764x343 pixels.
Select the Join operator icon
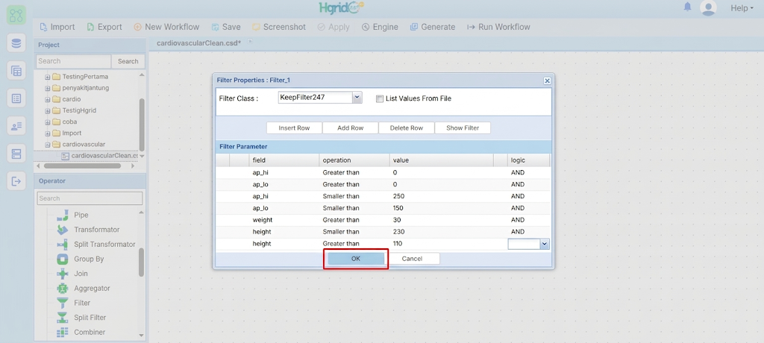click(63, 274)
